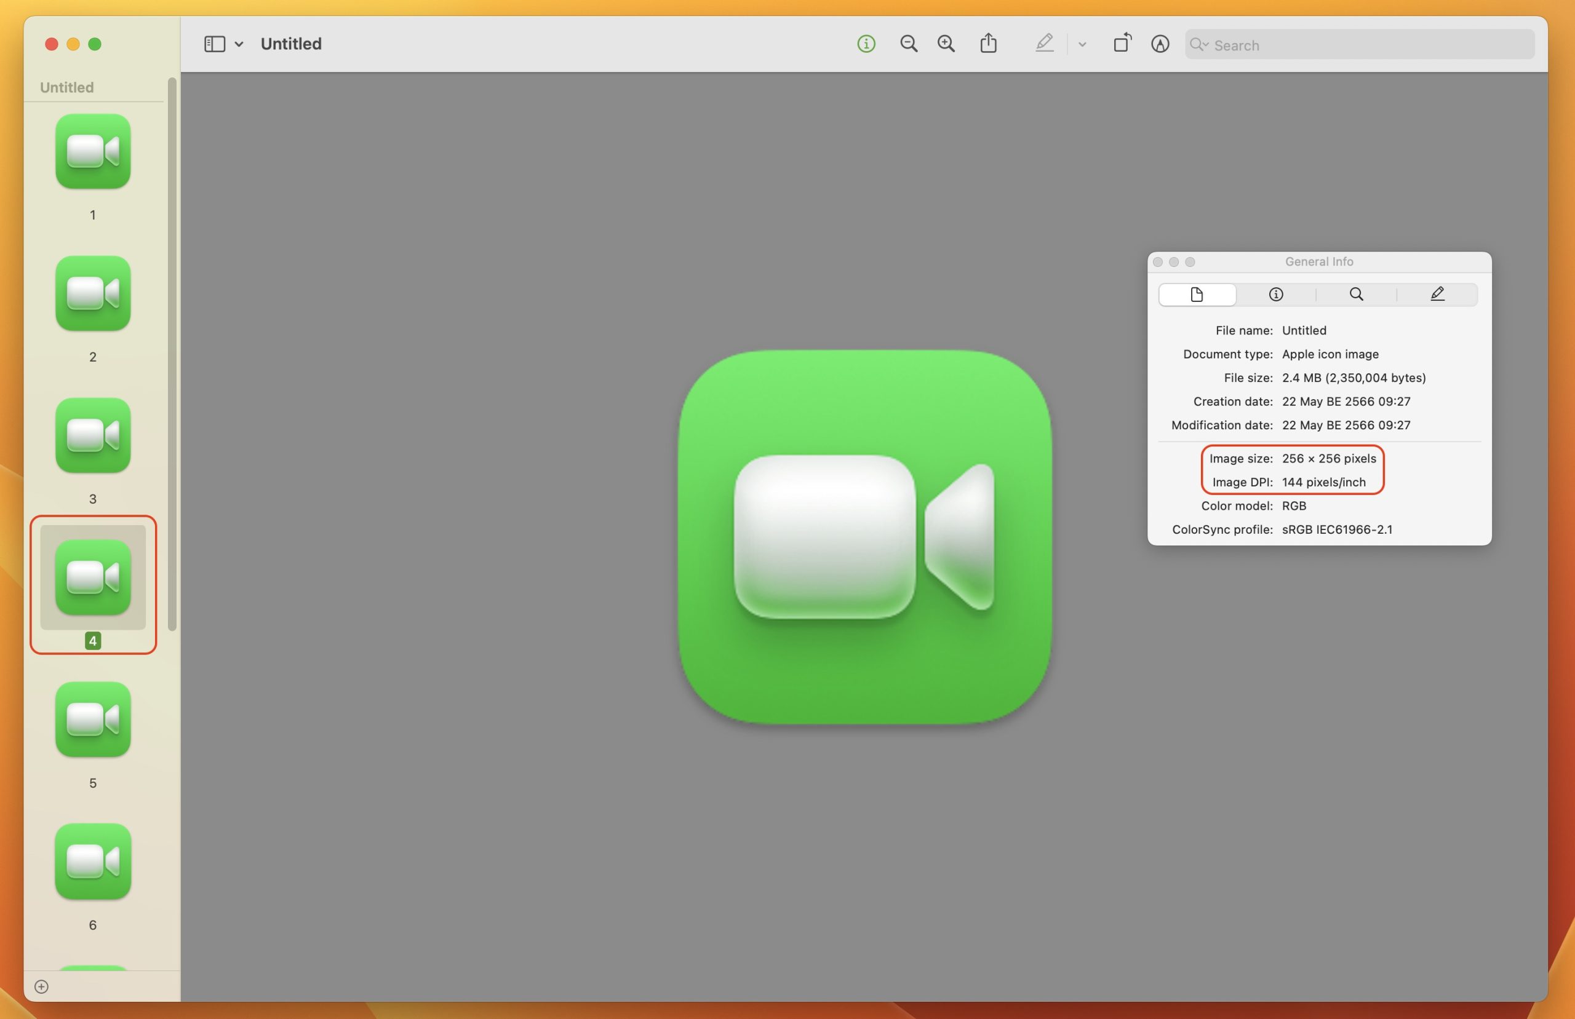Open the Annotations pencil inspector tab
Image resolution: width=1575 pixels, height=1019 pixels.
point(1437,295)
